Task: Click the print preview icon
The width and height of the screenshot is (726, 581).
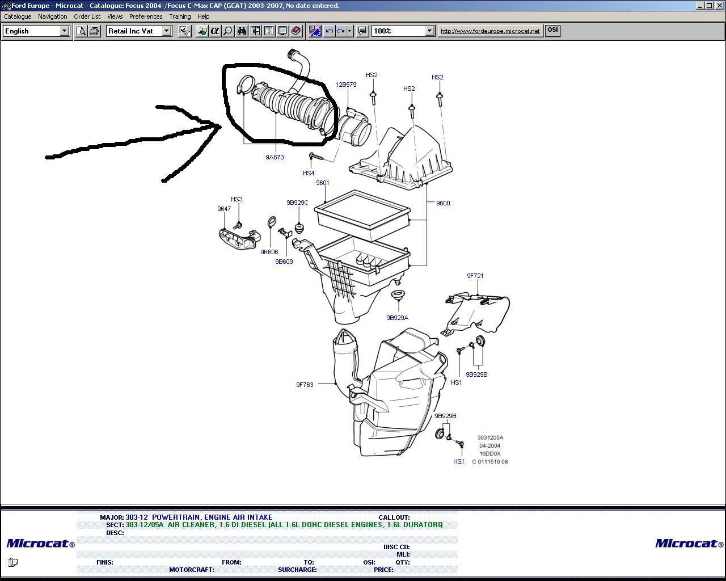Action: click(x=81, y=31)
